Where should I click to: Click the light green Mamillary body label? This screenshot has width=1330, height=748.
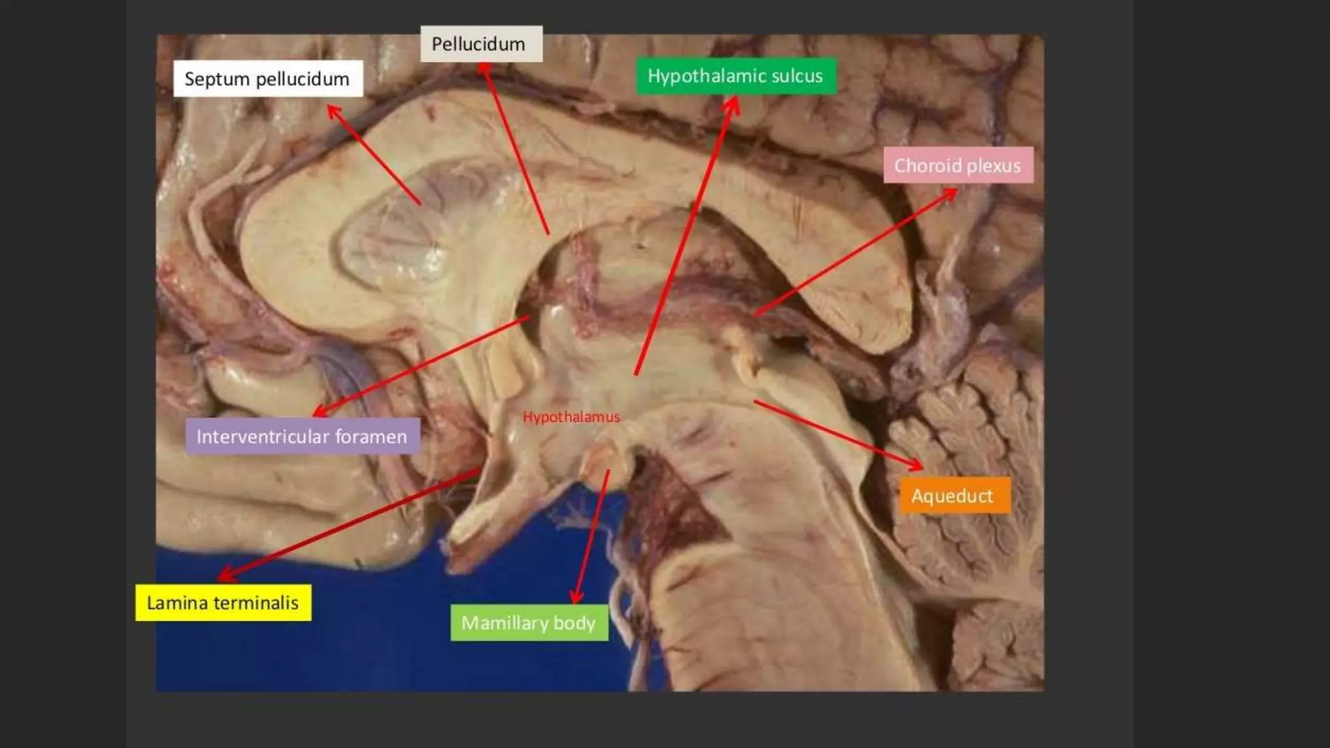(529, 623)
